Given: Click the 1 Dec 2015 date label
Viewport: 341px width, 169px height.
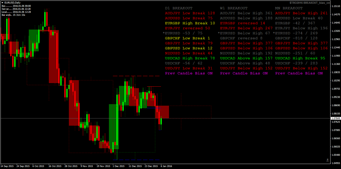Looking at the screenshot, I should pyautogui.click(x=119, y=166).
